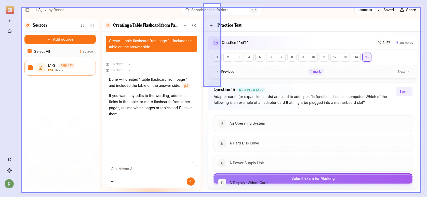Select answer option B Hard Disk Drive
This screenshot has height=197, width=427.
pyautogui.click(x=313, y=143)
